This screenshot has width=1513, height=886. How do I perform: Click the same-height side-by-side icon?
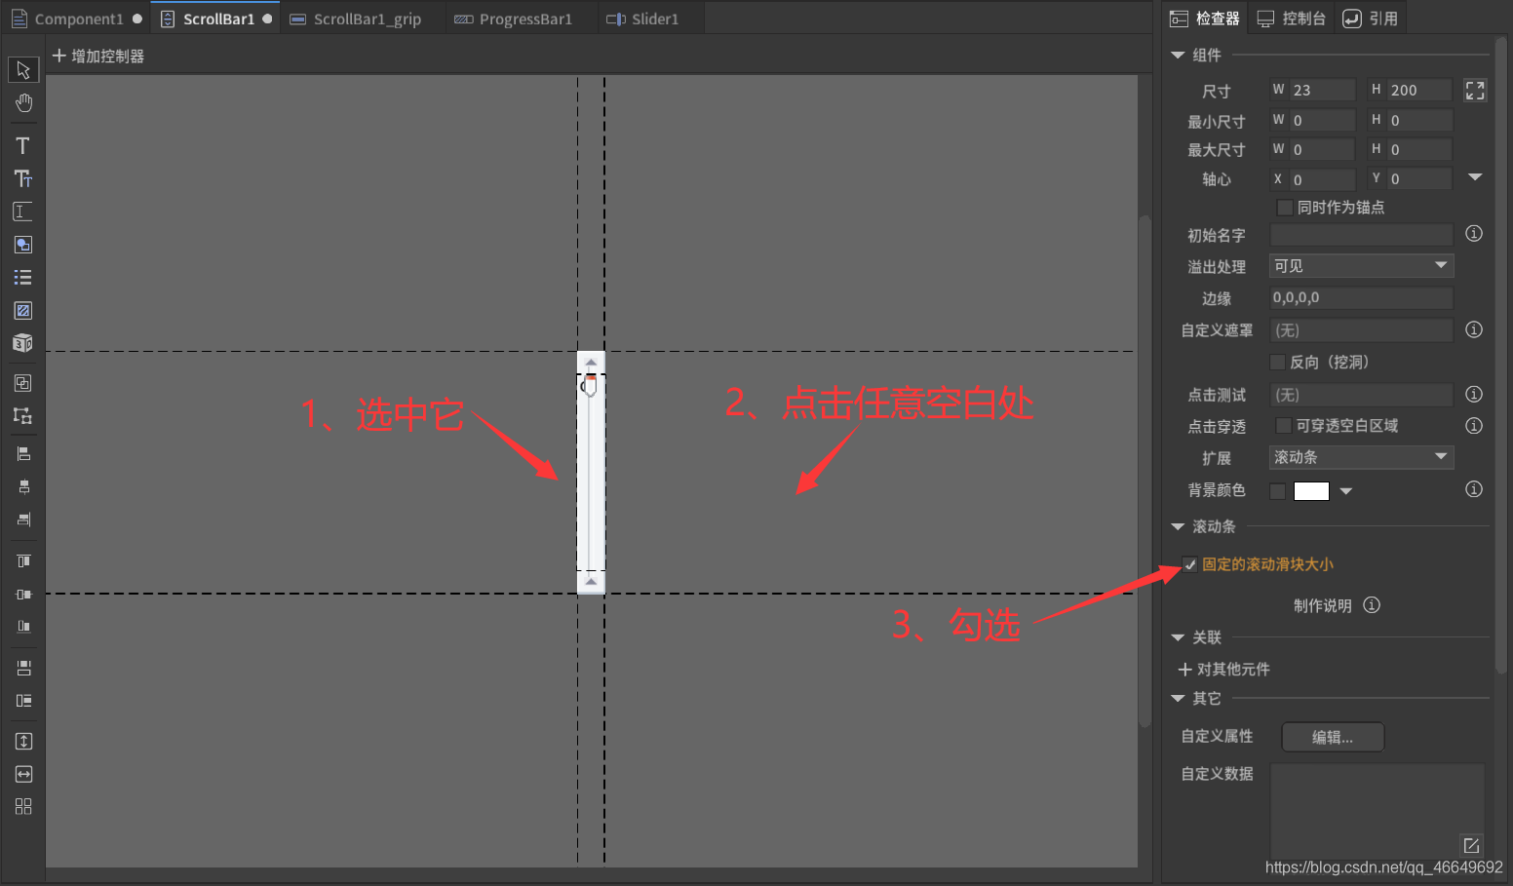point(23,701)
